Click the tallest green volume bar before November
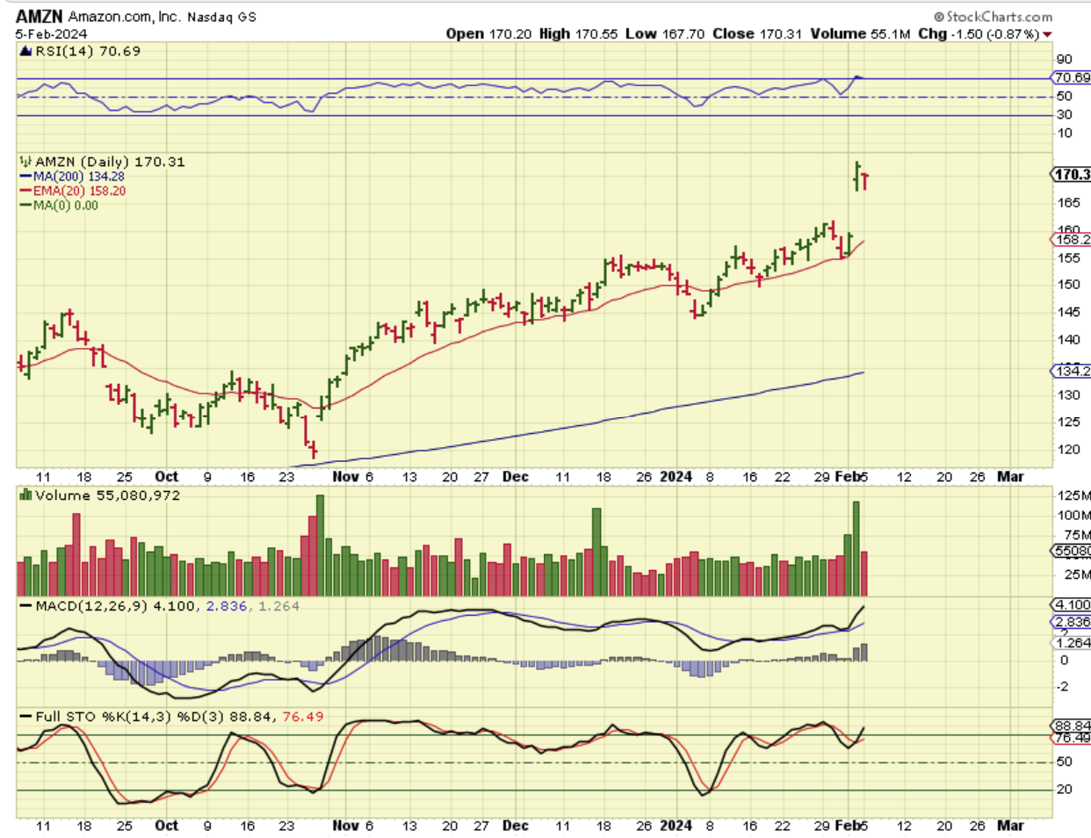This screenshot has height=838, width=1091. click(320, 545)
